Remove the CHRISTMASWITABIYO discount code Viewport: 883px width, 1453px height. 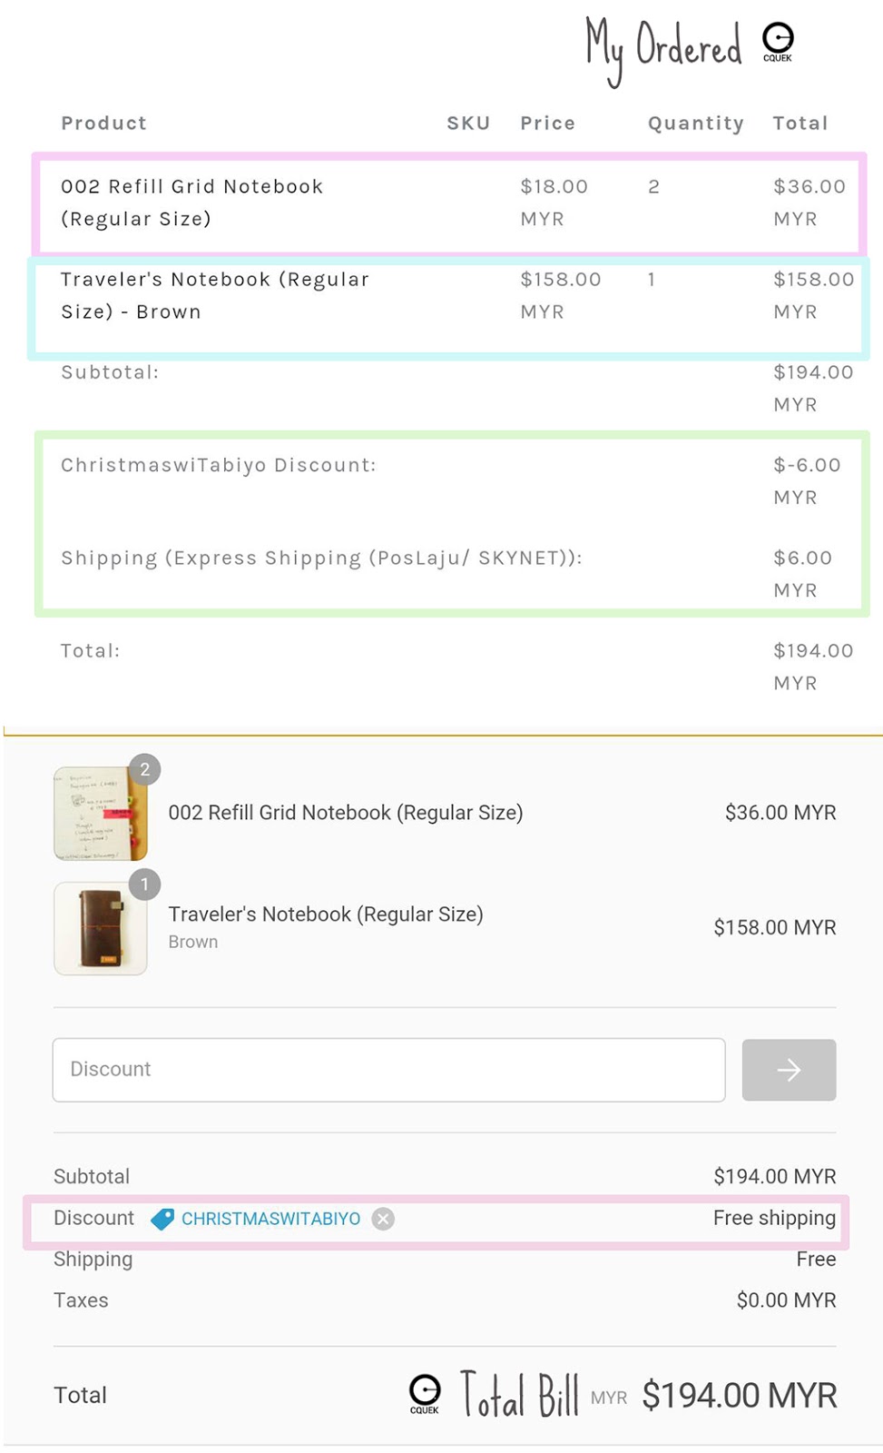coord(384,1219)
